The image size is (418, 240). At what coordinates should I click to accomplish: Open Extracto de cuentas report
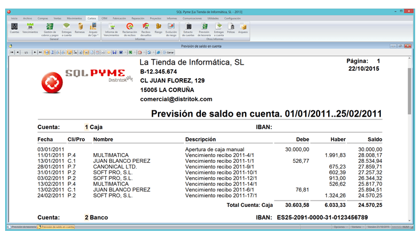[x=188, y=28]
